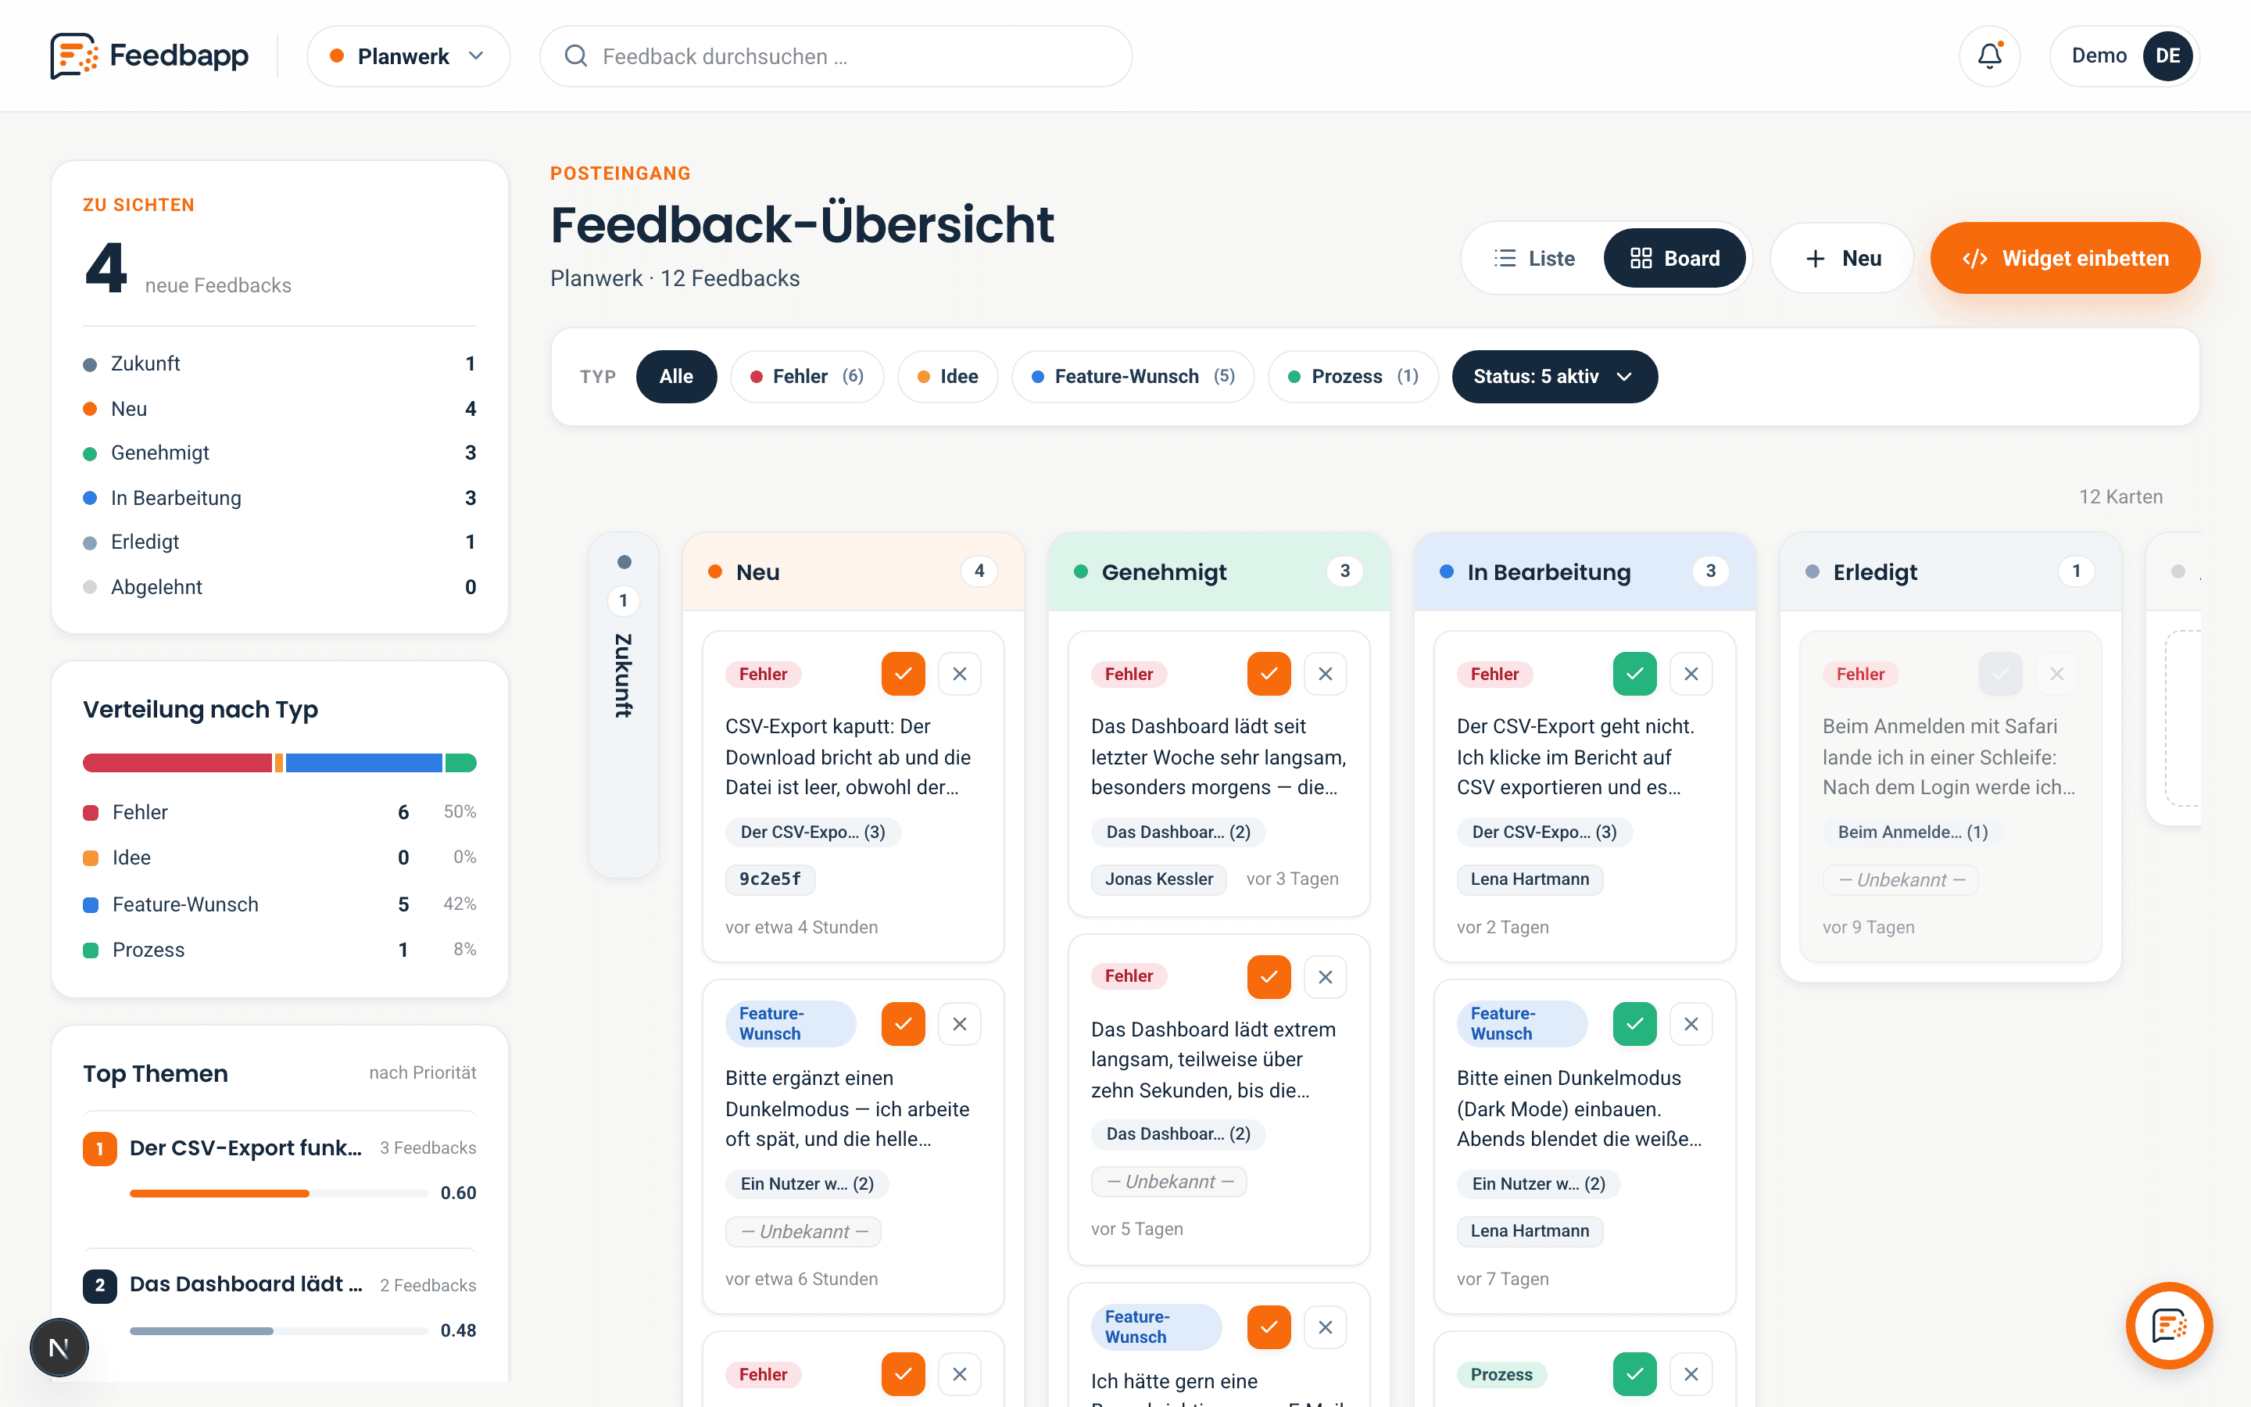Approve 'Ich hätte gern eine' Feature-Wunsch card
2251x1407 pixels.
1269,1327
